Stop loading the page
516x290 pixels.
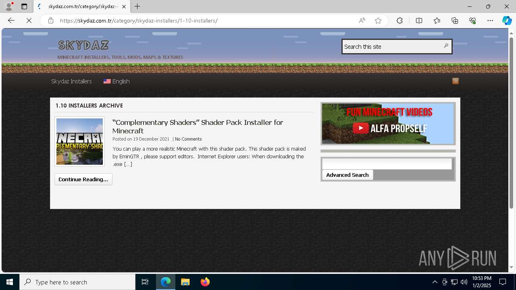click(29, 21)
